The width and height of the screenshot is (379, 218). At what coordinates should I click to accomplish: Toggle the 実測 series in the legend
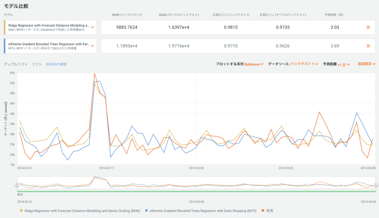tap(269, 211)
